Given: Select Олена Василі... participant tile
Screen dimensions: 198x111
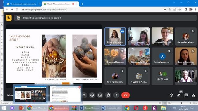Looking at the screenshot, I should pos(186,56).
